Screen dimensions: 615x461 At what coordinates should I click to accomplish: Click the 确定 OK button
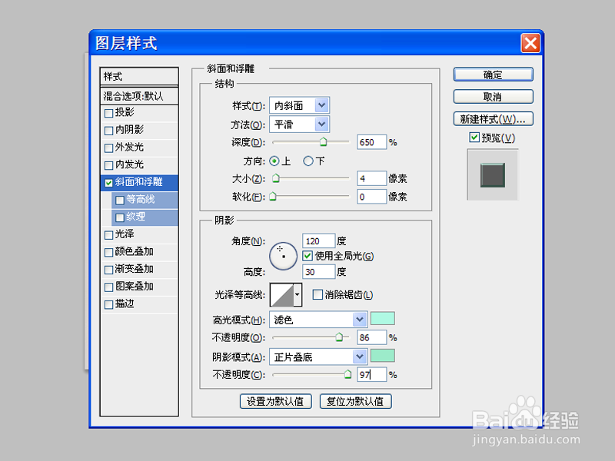[x=493, y=75]
